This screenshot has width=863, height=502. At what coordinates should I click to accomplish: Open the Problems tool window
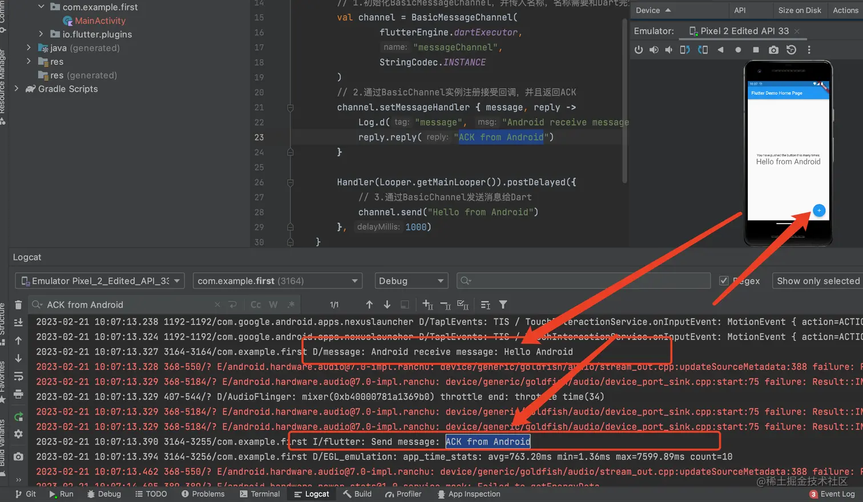coord(203,494)
